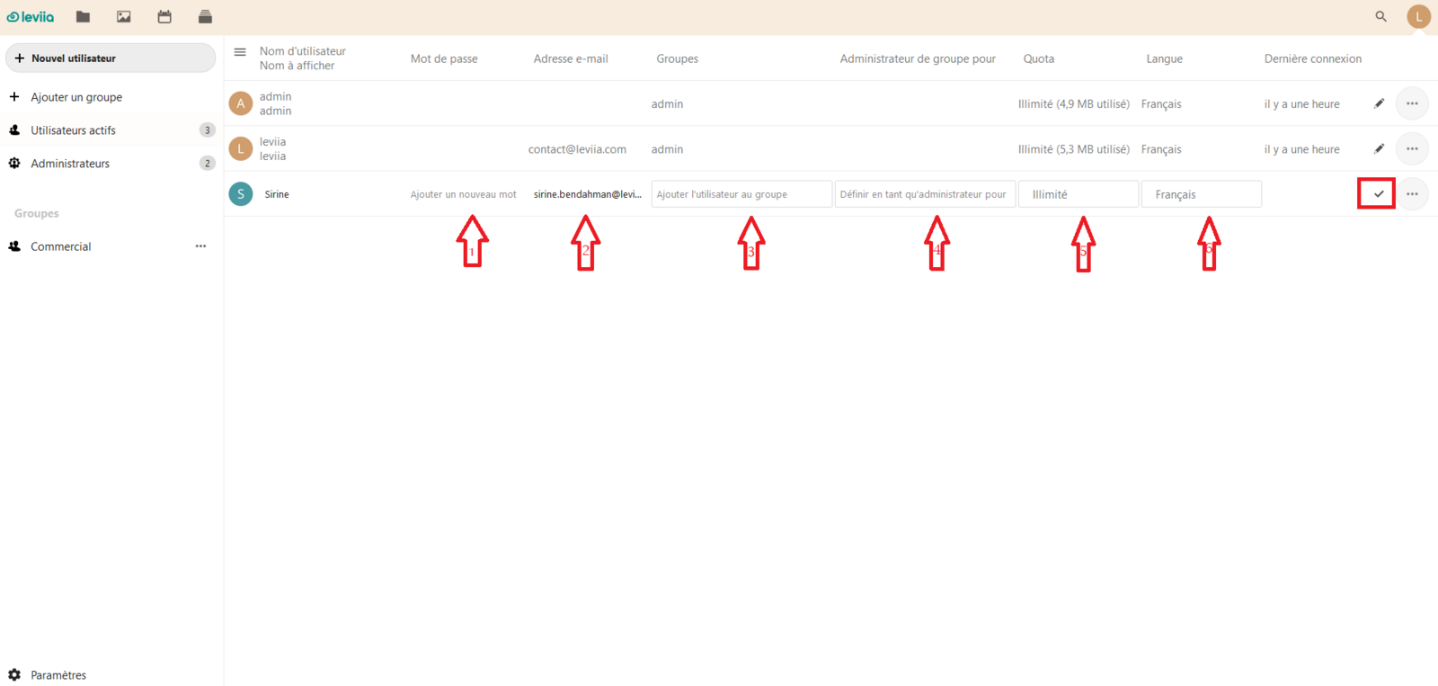Image resolution: width=1438 pixels, height=686 pixels.
Task: Open more actions for admin row
Action: pos(1412,103)
